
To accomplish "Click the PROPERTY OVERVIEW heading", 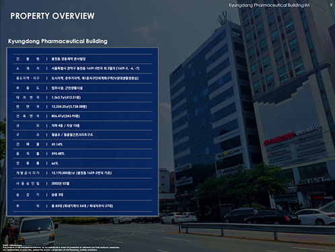I will coord(52,16).
